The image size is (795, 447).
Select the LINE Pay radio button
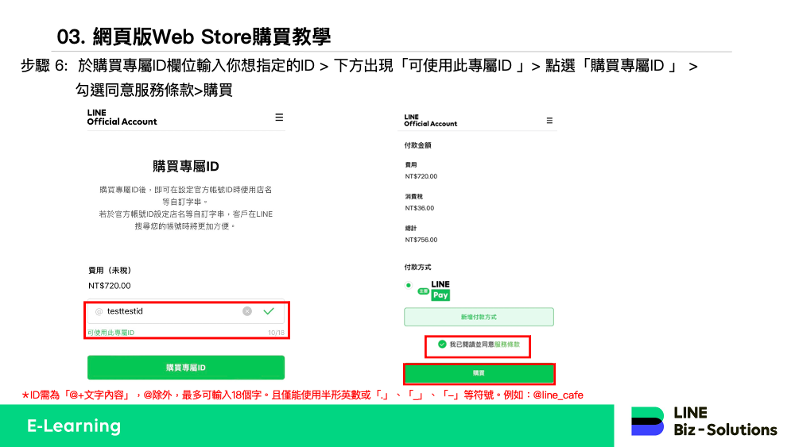[x=409, y=285]
